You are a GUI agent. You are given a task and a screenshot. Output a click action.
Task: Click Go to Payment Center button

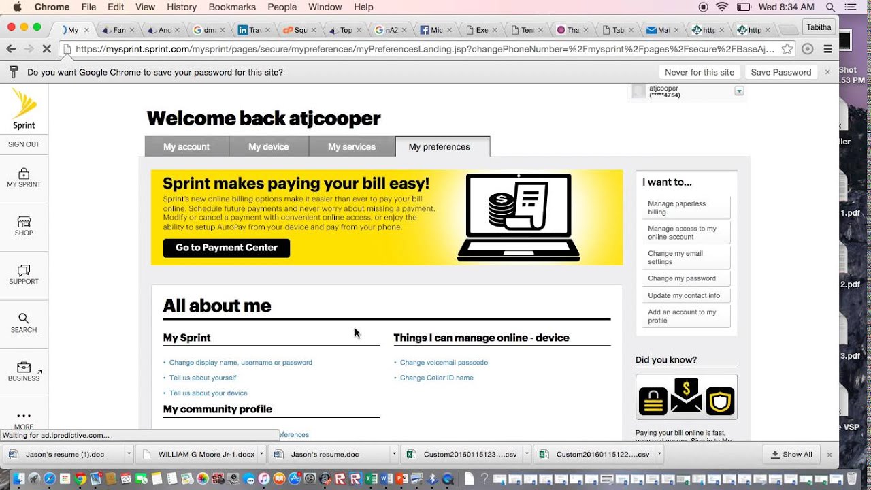coord(227,248)
